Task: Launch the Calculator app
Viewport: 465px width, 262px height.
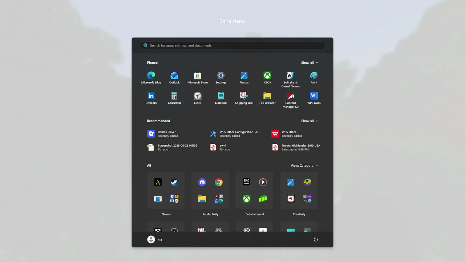Action: click(x=174, y=98)
